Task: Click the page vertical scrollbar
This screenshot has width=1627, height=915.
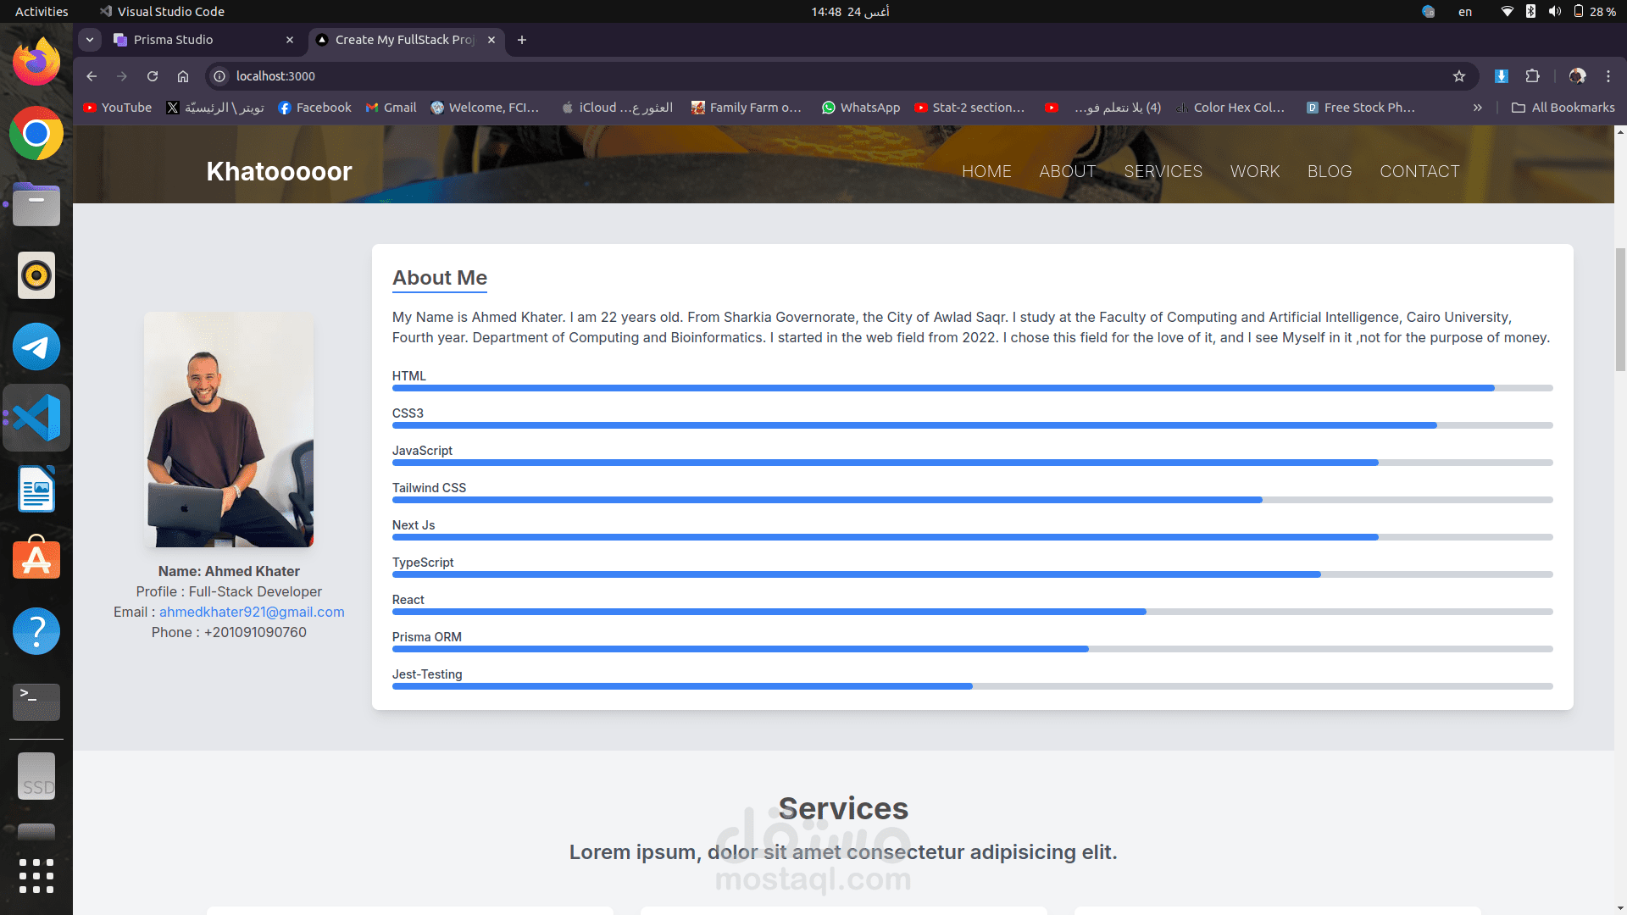Action: tap(1620, 310)
